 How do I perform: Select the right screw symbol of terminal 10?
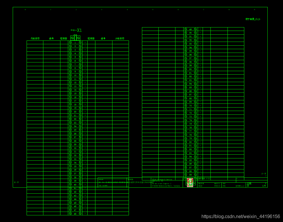pos(80,75)
